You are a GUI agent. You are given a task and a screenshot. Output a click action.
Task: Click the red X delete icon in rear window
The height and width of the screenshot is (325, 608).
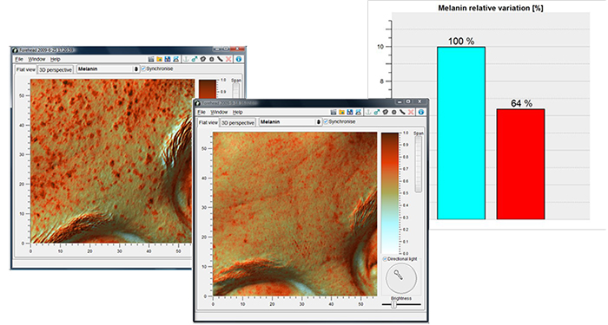coord(228,59)
